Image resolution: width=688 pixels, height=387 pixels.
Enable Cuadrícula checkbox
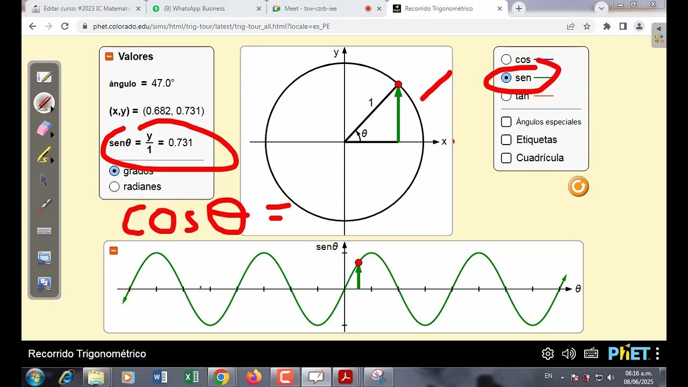point(506,158)
